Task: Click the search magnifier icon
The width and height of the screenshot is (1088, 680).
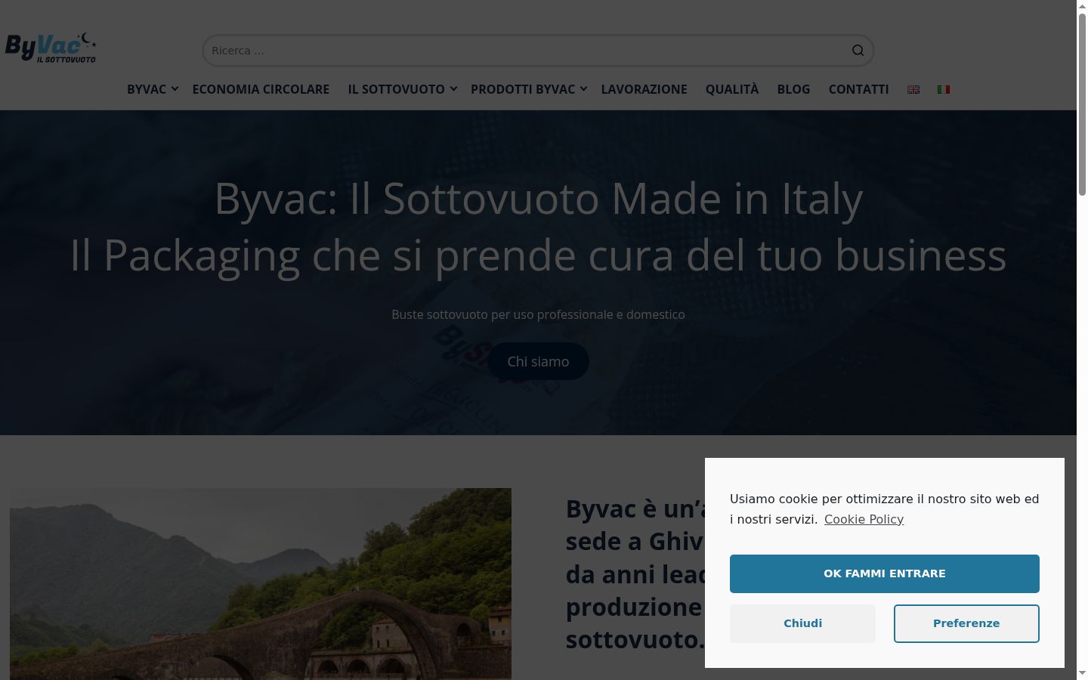Action: (858, 51)
